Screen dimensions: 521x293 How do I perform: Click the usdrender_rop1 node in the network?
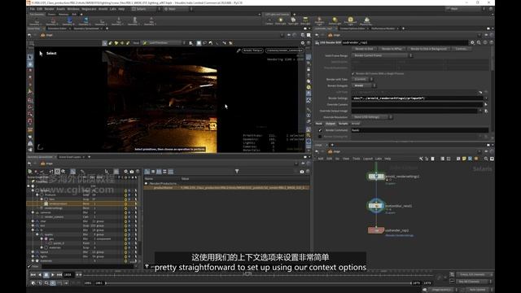coord(376,230)
